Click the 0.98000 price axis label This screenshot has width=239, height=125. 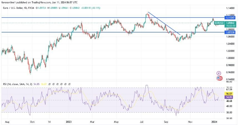click(x=230, y=65)
